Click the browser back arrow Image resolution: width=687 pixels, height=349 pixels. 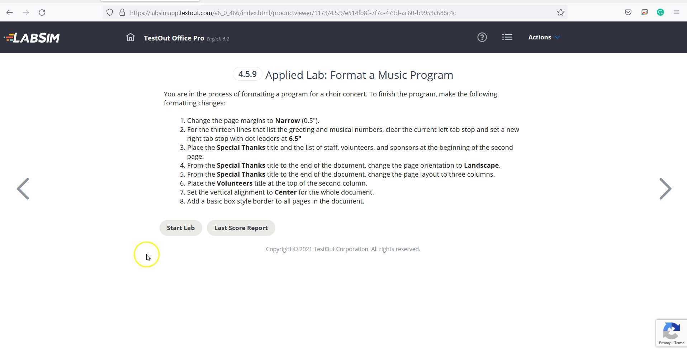pos(9,12)
